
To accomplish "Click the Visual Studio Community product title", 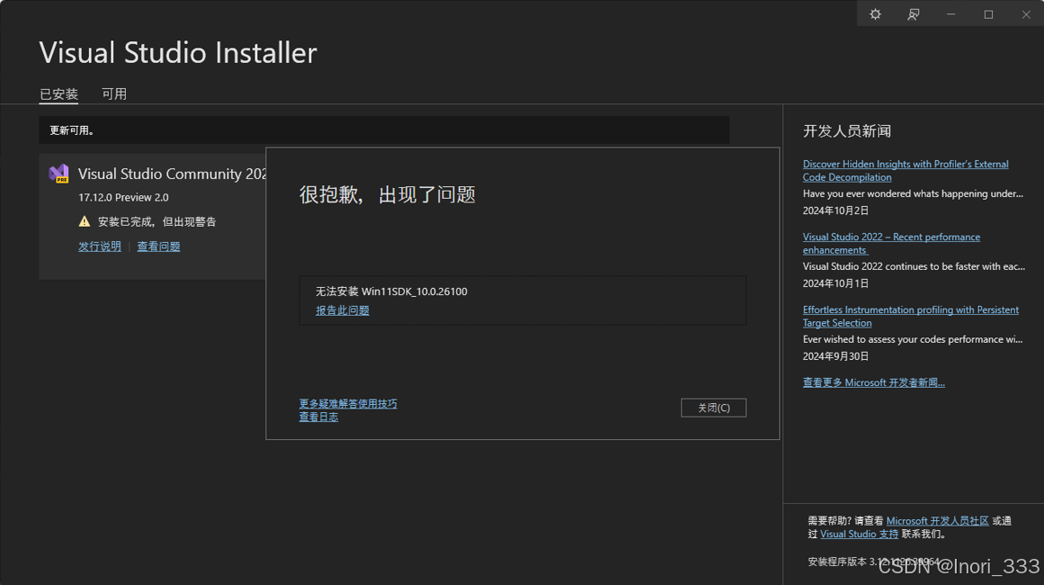I will pos(172,174).
